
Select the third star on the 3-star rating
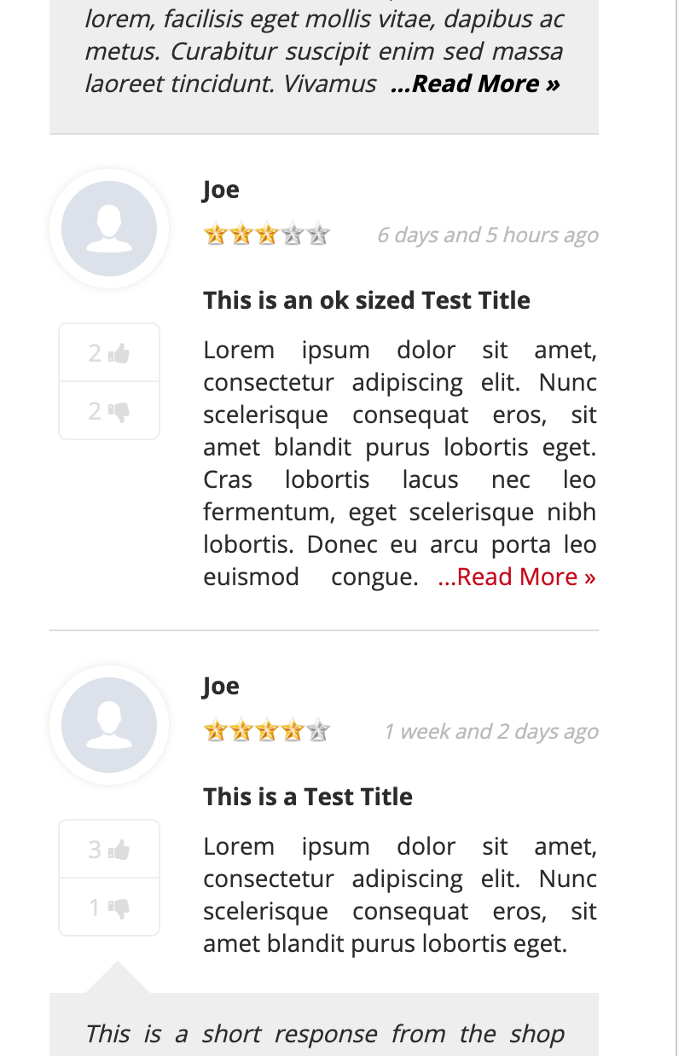(x=266, y=232)
